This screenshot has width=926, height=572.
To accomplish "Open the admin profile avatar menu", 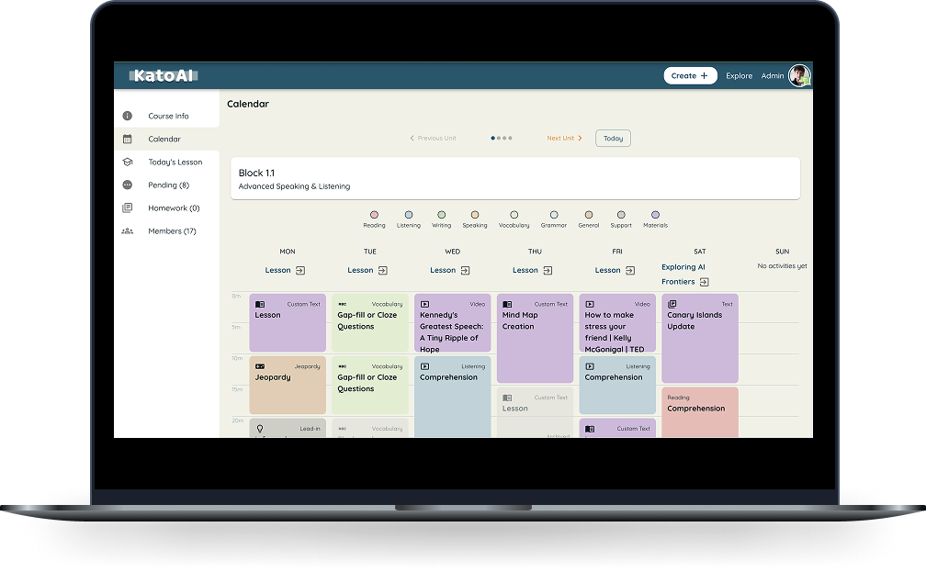I will tap(799, 75).
